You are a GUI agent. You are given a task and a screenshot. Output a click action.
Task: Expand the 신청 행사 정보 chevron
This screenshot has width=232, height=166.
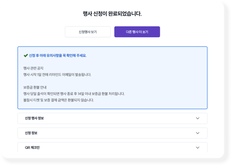coord(197,118)
